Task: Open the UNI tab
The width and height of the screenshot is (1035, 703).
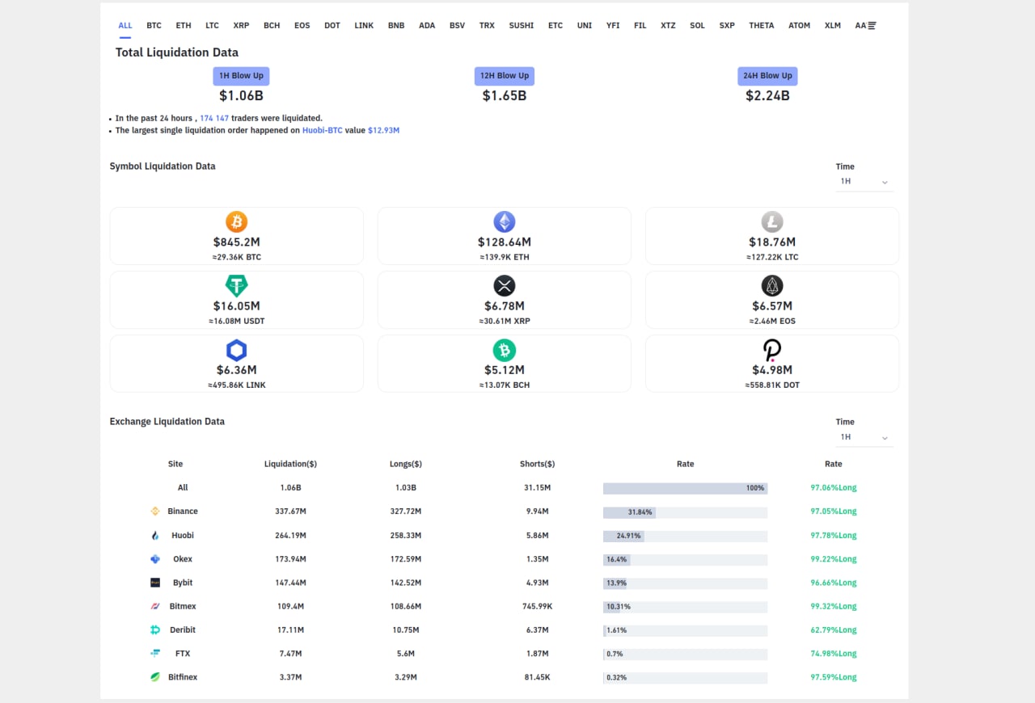Action: point(585,26)
